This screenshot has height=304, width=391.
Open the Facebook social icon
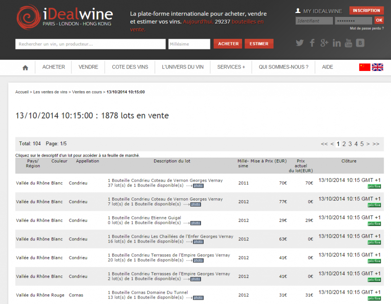tap(312, 43)
